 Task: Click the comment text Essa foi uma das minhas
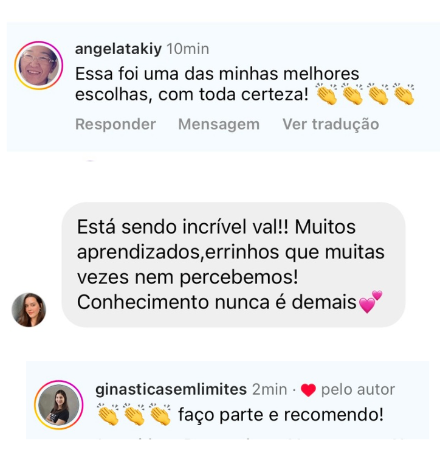[217, 74]
